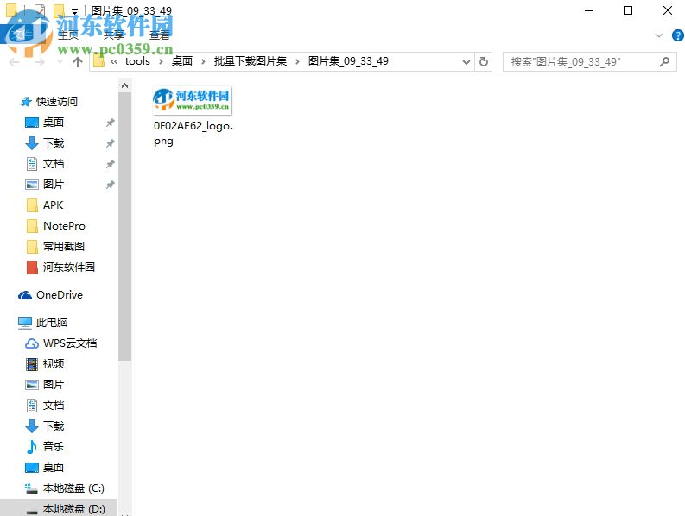Open the 查看 ribbon tab
Viewport: 685px width, 516px height.
[159, 35]
